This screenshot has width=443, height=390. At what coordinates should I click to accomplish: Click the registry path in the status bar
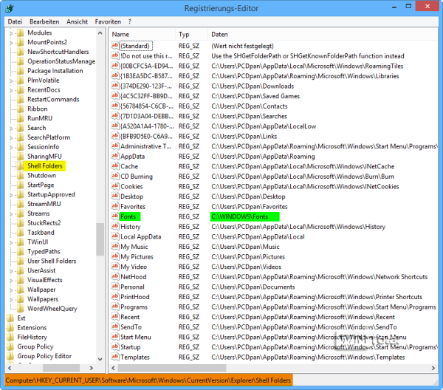pos(148,380)
